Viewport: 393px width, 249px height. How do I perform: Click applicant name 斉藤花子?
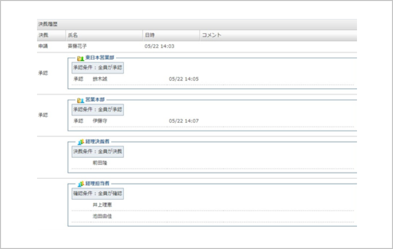coord(77,46)
